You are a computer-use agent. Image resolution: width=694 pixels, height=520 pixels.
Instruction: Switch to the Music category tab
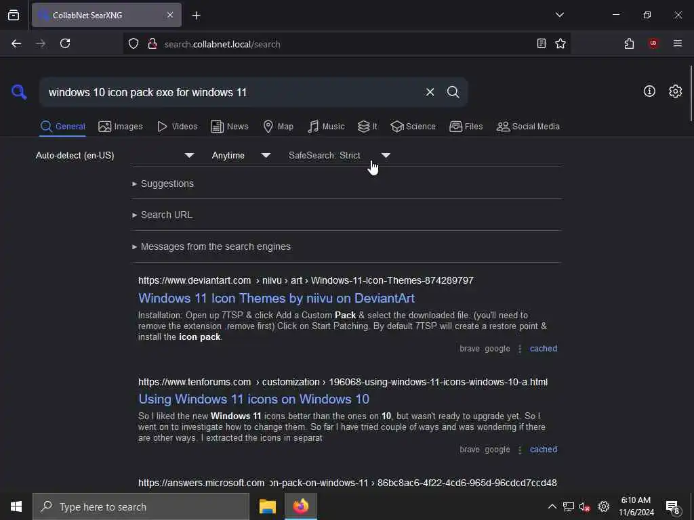pos(326,127)
